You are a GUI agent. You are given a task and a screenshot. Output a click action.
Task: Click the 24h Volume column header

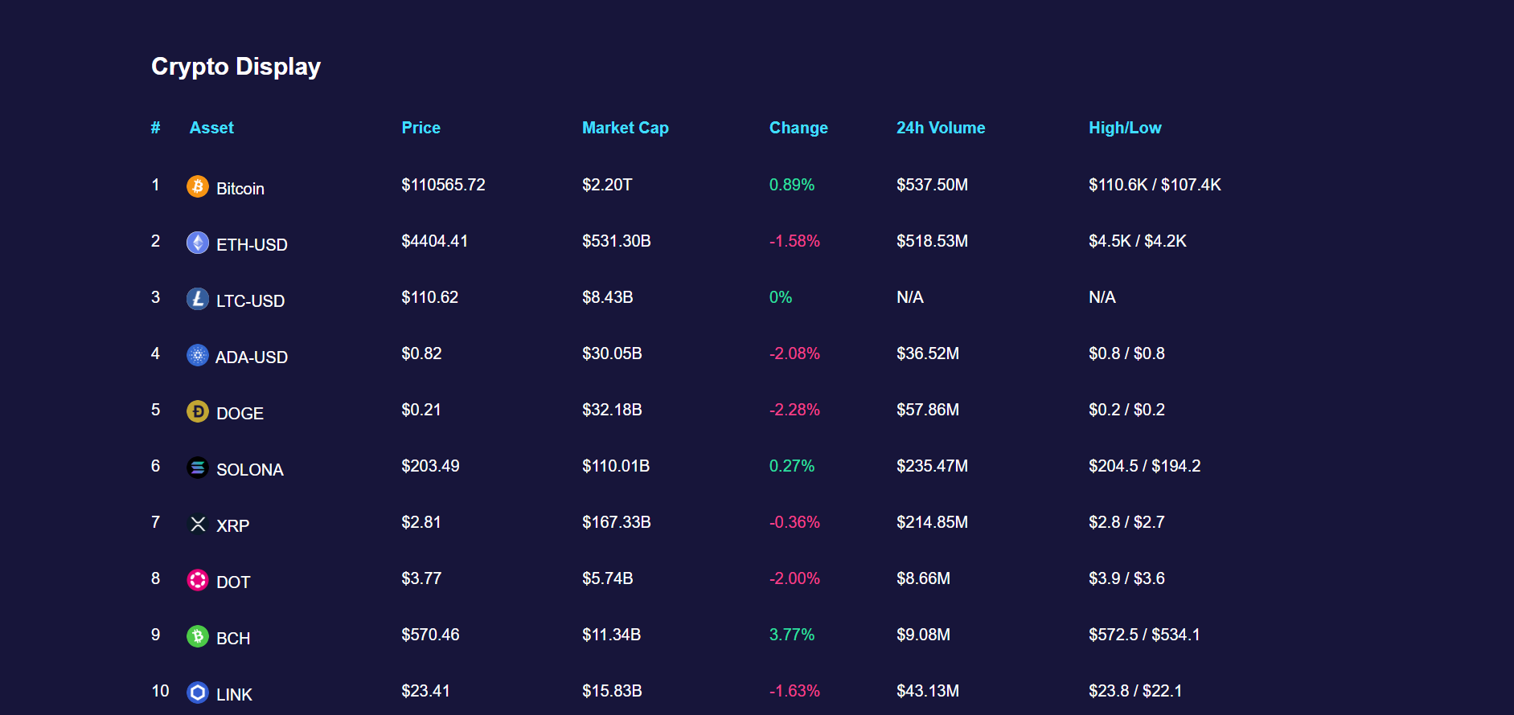tap(940, 128)
